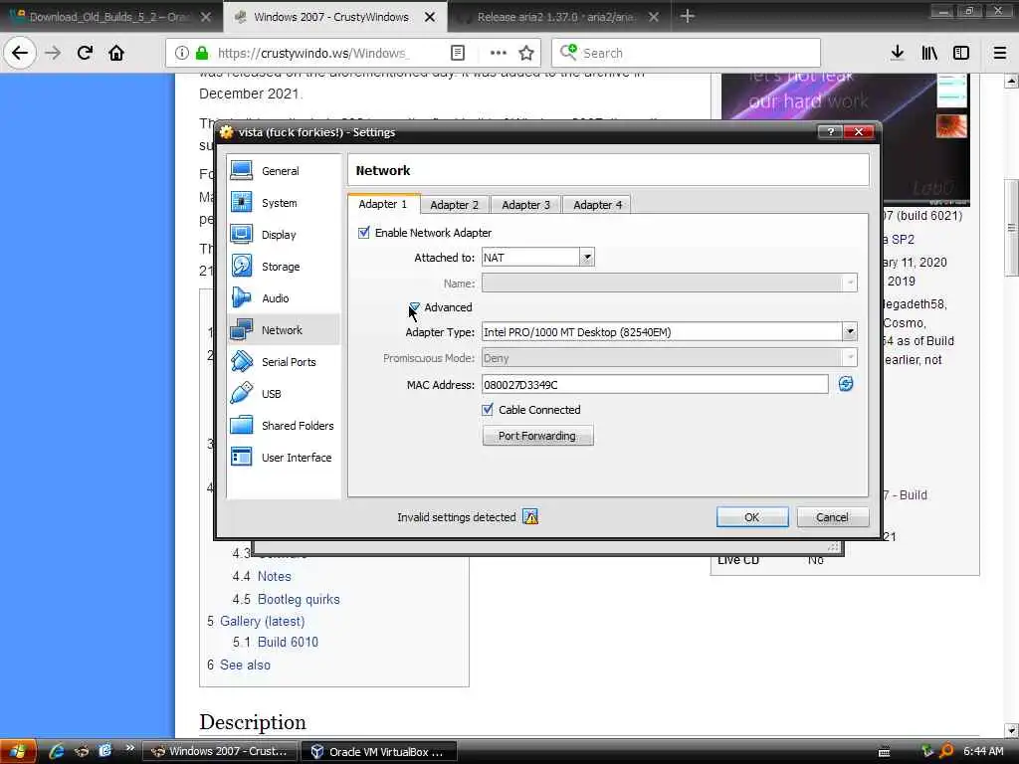Click the MAC Address input field
This screenshot has width=1019, height=764.
tap(655, 385)
